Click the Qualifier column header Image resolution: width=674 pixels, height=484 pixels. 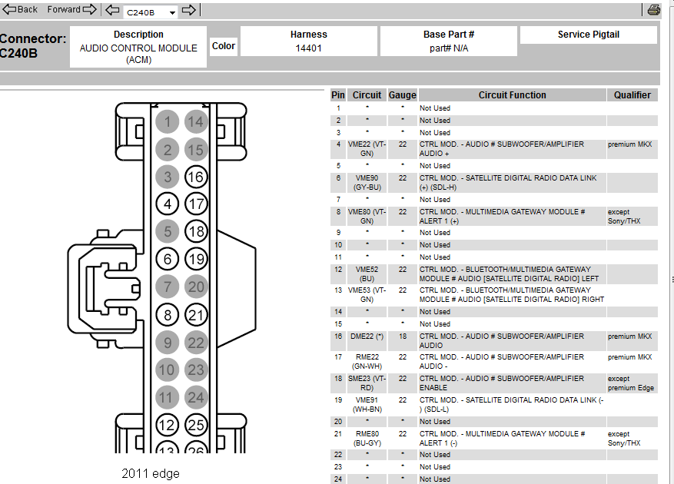coord(632,95)
